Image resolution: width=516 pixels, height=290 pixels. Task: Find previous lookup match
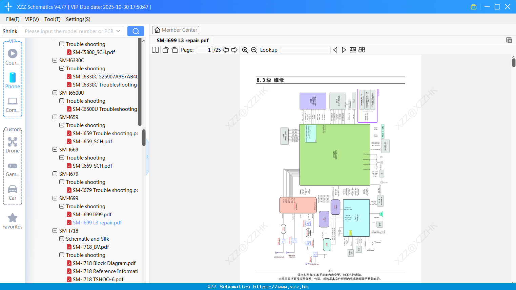pyautogui.click(x=335, y=50)
